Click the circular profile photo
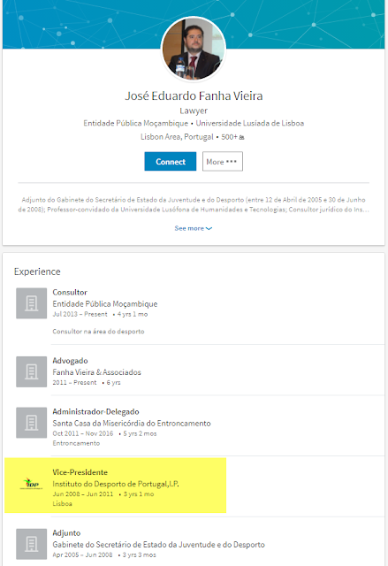This screenshot has height=566, width=388. (194, 49)
